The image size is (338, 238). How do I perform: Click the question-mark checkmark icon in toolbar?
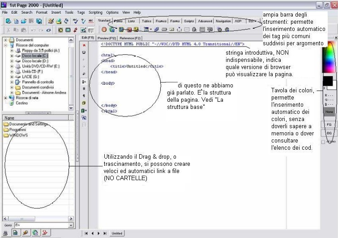[x=83, y=21]
